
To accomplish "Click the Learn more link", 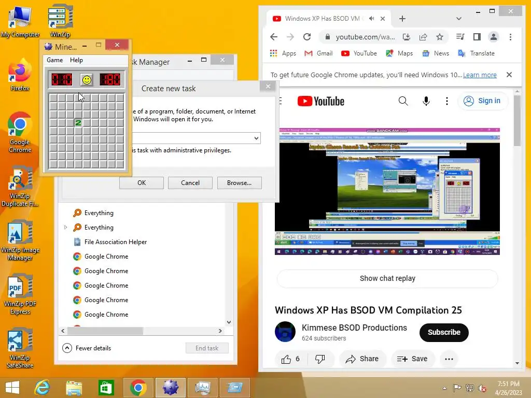I will coord(480,75).
